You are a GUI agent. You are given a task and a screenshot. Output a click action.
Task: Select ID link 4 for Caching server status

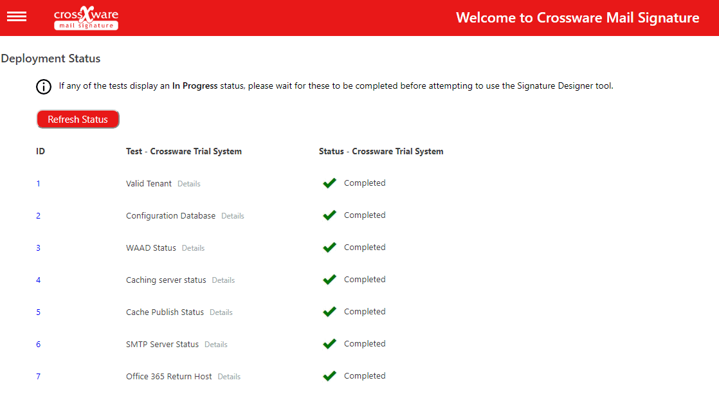click(38, 280)
